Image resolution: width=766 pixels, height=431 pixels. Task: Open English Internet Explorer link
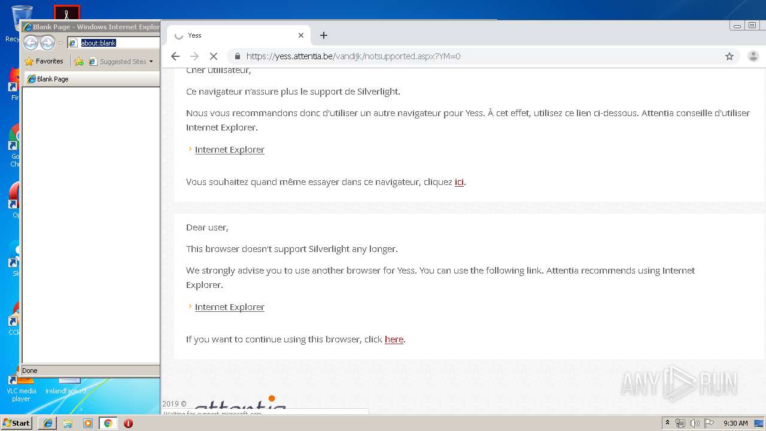point(229,307)
